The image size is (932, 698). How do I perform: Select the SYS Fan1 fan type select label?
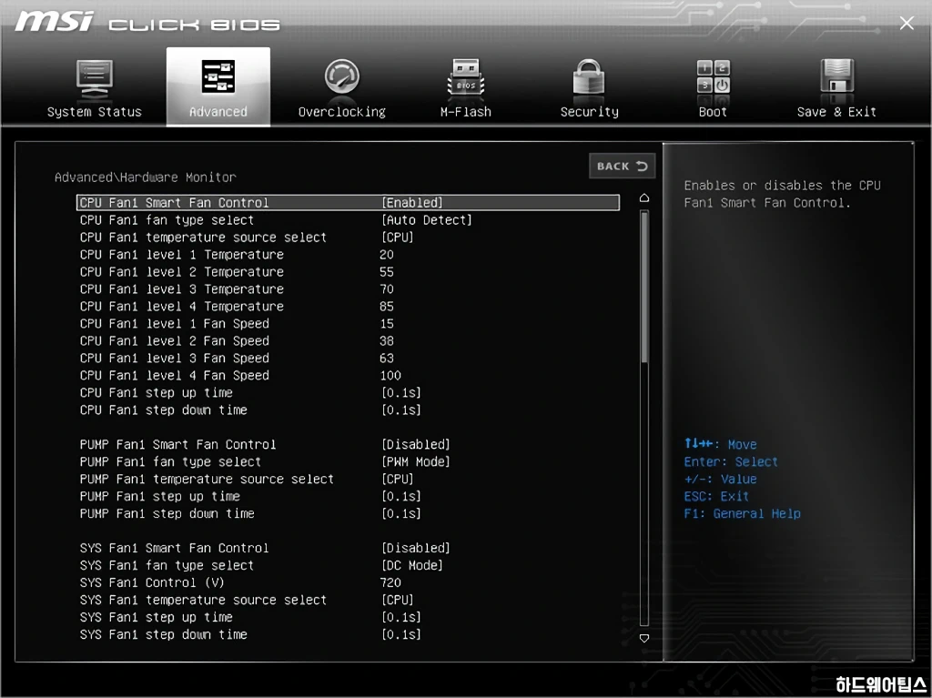pos(167,565)
